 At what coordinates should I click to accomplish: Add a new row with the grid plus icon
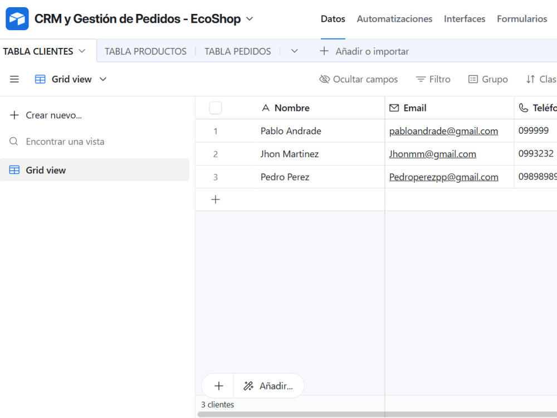coord(215,200)
